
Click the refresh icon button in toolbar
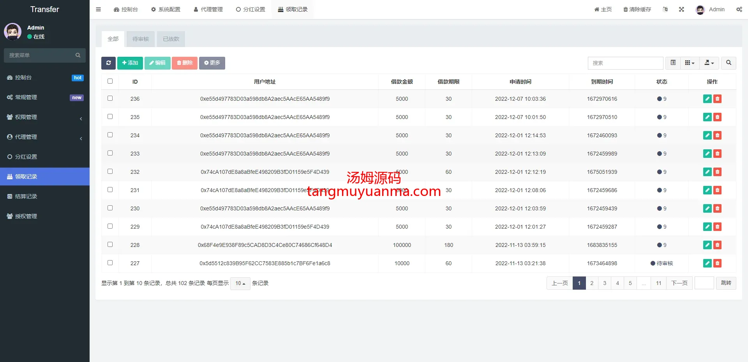(x=108, y=63)
